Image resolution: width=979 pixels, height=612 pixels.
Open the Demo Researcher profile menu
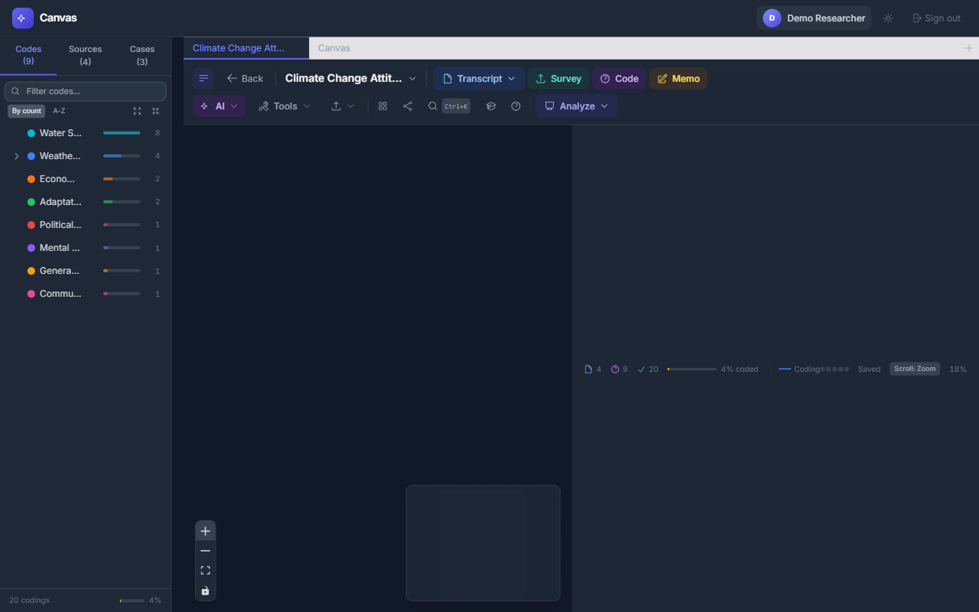814,18
